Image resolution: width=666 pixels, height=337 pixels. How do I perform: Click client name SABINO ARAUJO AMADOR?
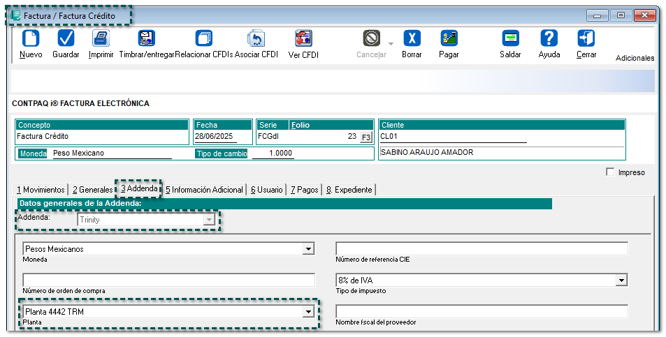tap(427, 152)
